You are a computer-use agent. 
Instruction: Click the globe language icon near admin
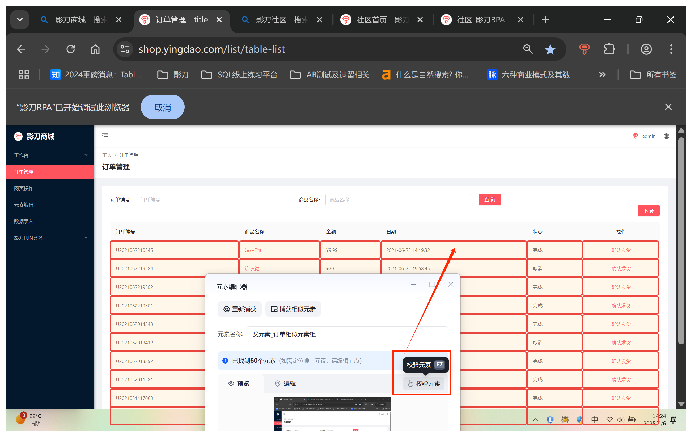coord(666,136)
